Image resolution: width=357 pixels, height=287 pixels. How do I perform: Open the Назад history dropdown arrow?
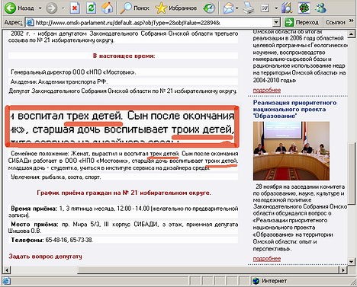pyautogui.click(x=40, y=8)
